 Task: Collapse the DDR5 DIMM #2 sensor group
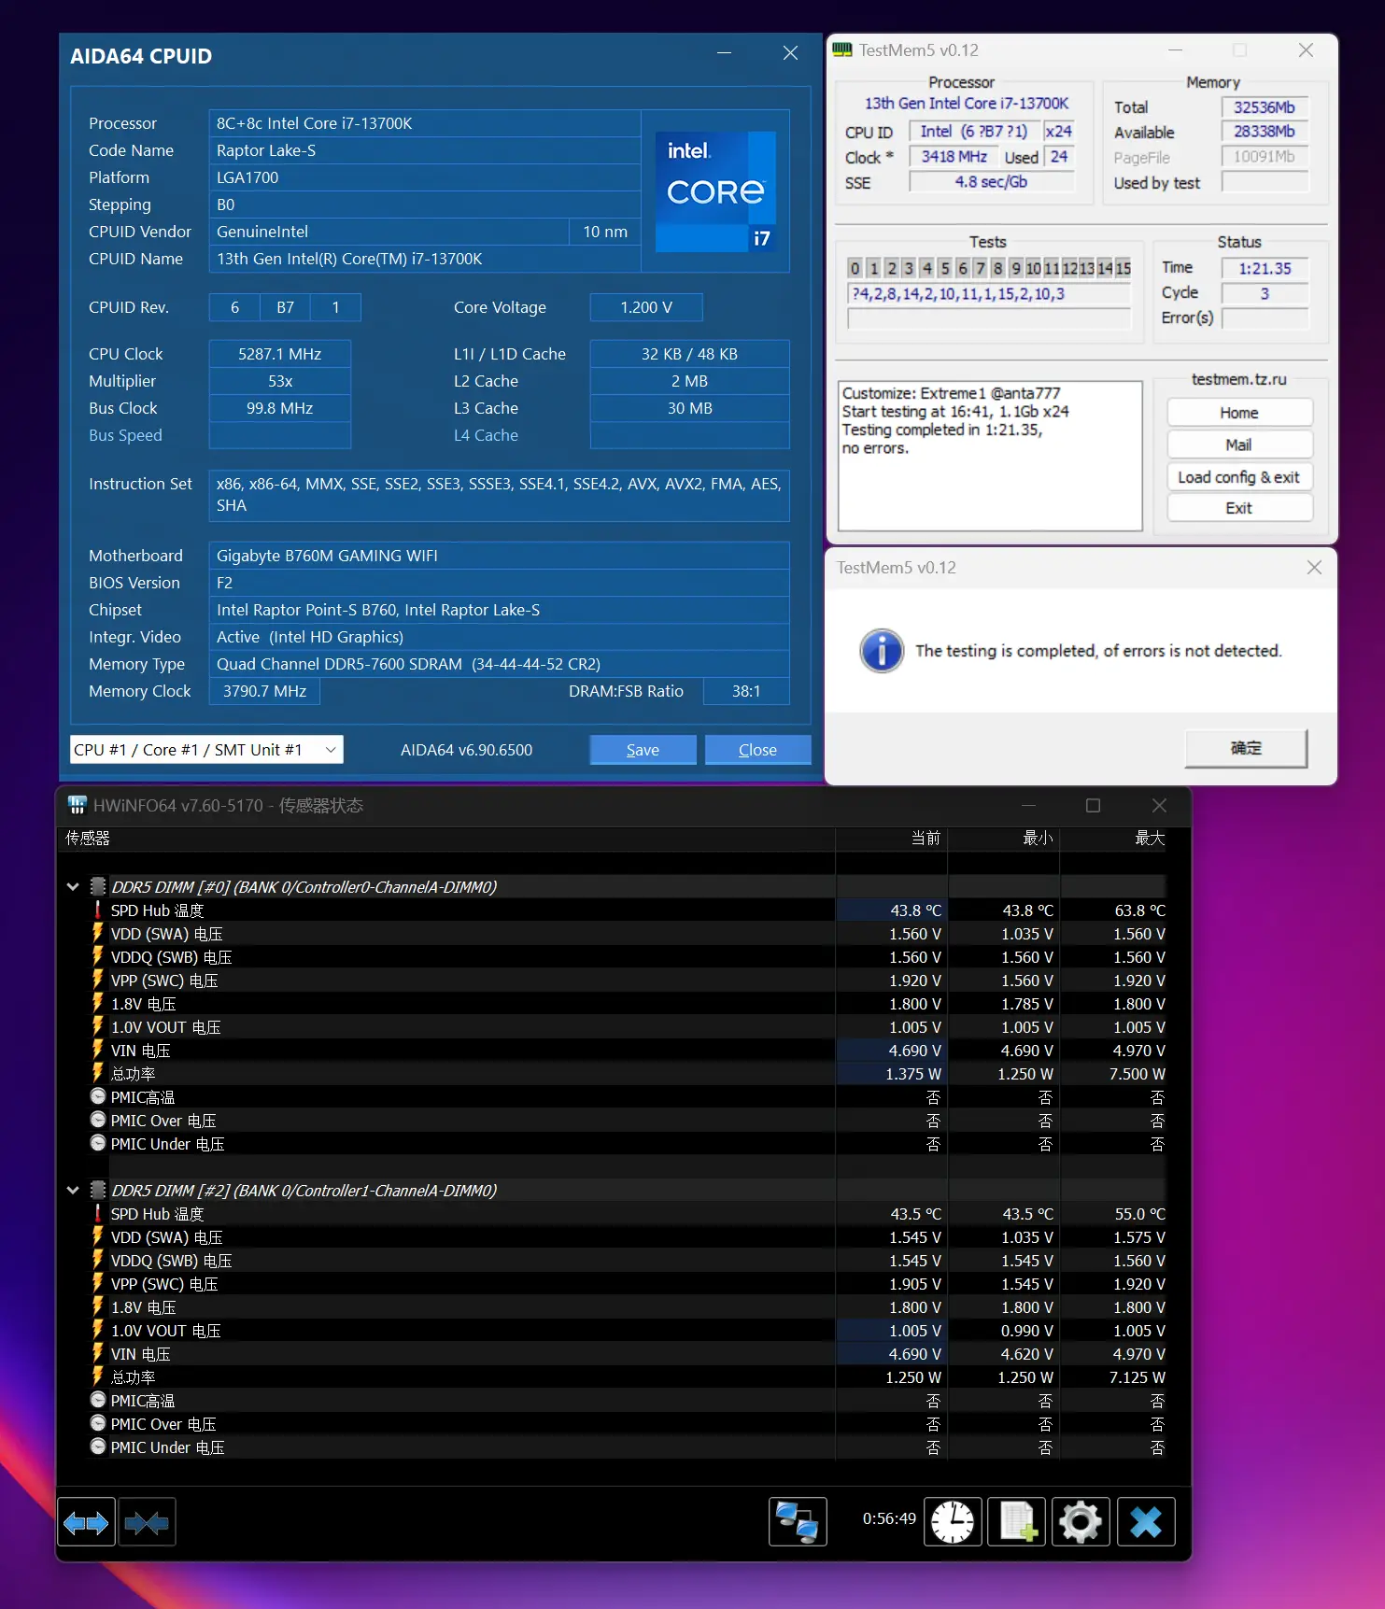click(73, 1190)
